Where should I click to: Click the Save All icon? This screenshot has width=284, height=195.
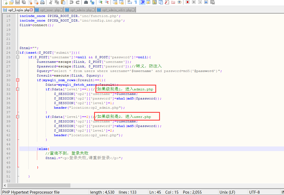click(23, 2)
